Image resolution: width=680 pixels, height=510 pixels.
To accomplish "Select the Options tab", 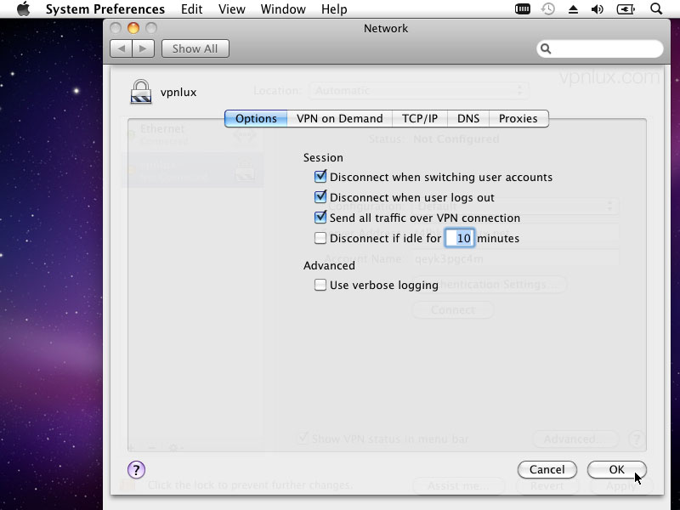I will coord(256,118).
